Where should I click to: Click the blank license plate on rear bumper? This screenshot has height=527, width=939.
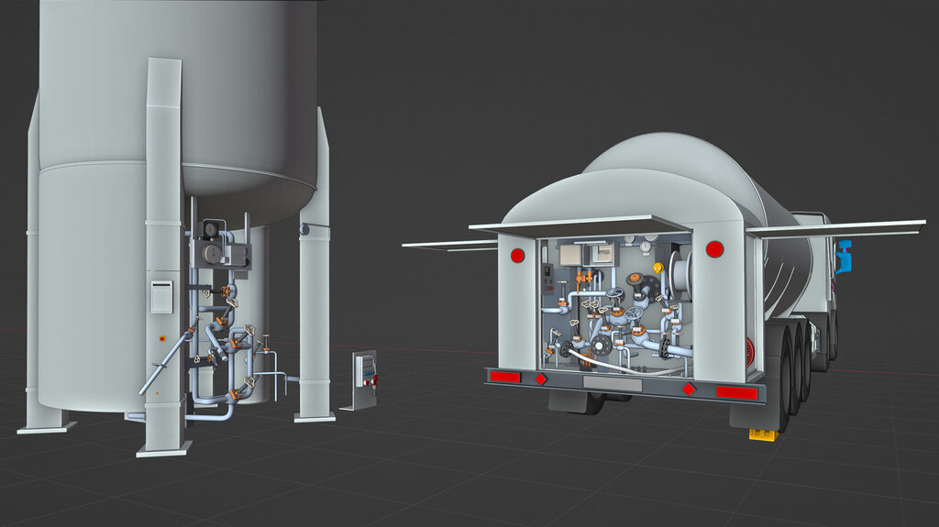(613, 383)
